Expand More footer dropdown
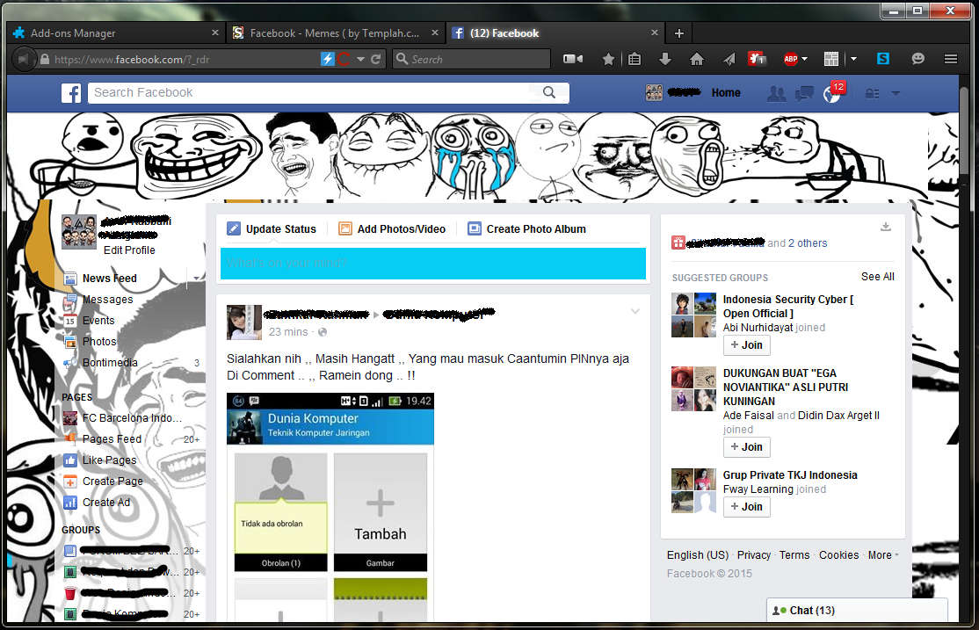 [x=883, y=555]
